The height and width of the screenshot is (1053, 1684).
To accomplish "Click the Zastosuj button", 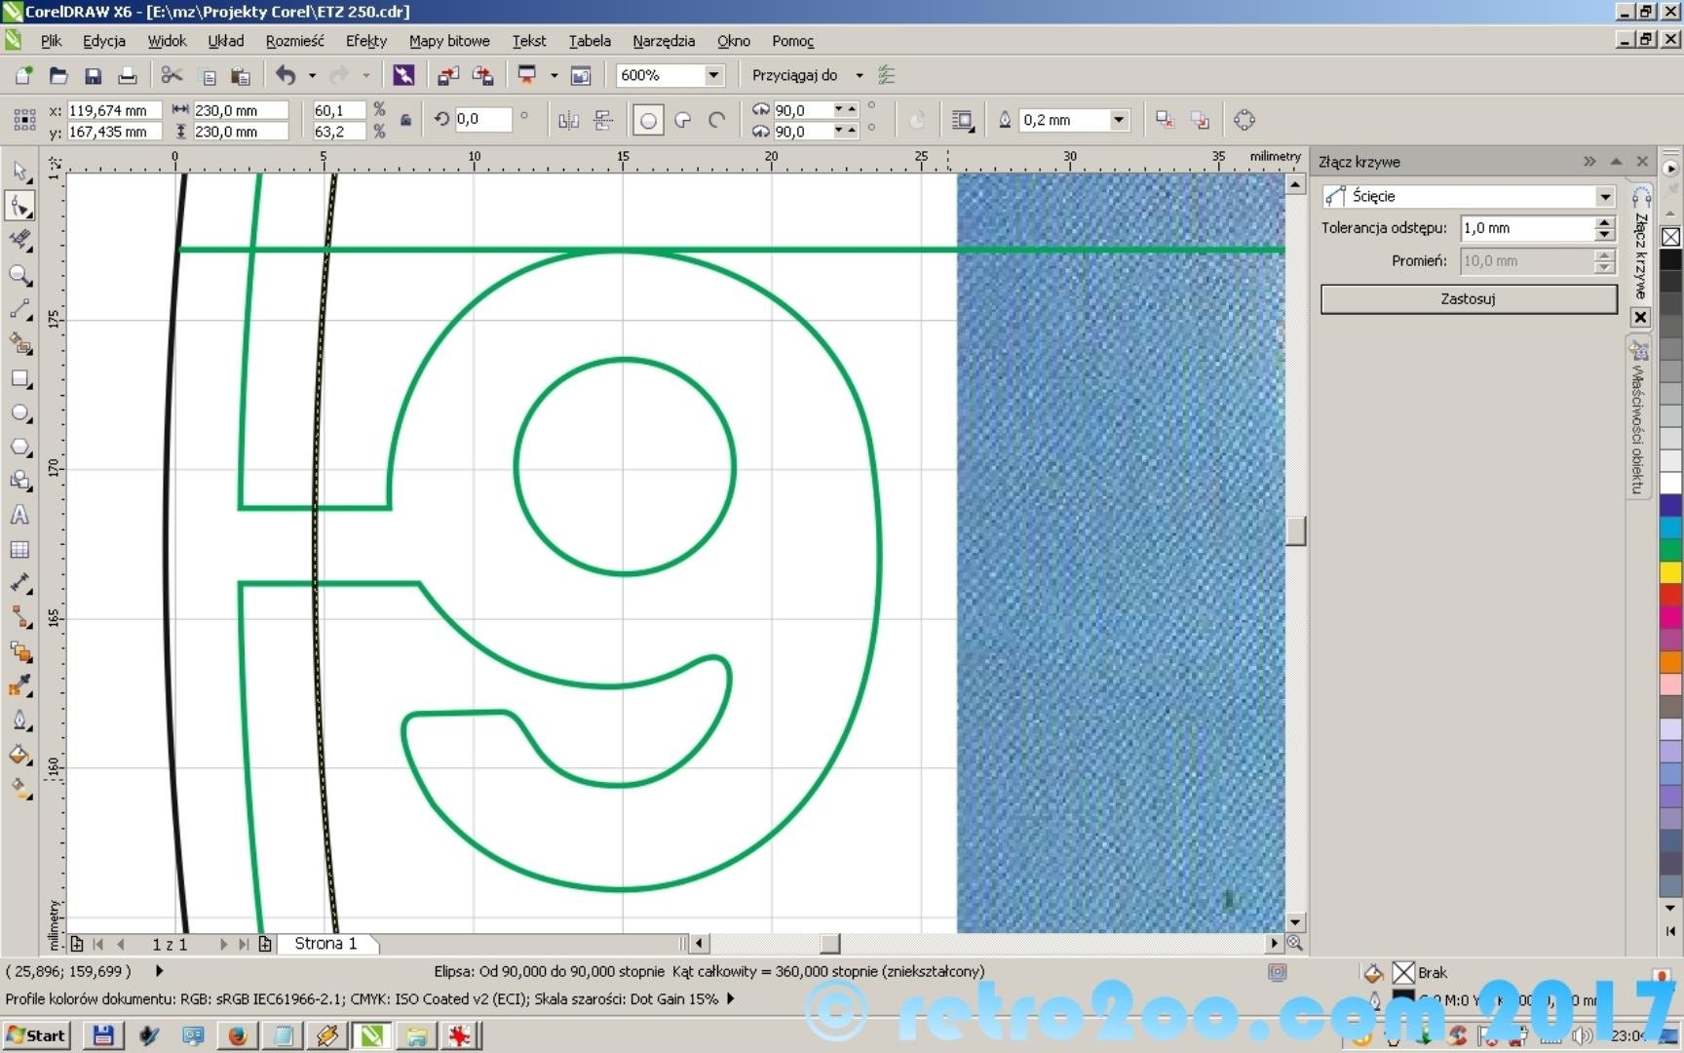I will [1468, 299].
